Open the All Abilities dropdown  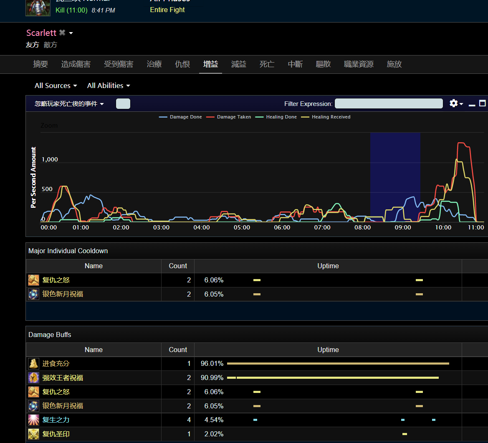(109, 86)
